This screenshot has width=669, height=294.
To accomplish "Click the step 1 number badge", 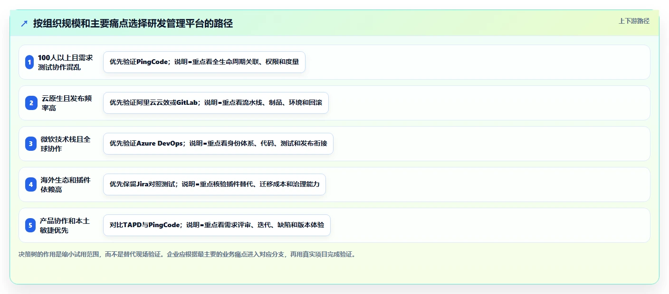I will coord(29,62).
